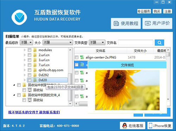Check the align-center-2x.PNG file checkbox
The image size is (176, 131).
point(77,57)
